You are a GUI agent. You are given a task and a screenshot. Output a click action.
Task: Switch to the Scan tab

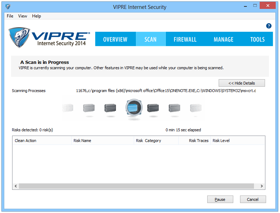[151, 39]
